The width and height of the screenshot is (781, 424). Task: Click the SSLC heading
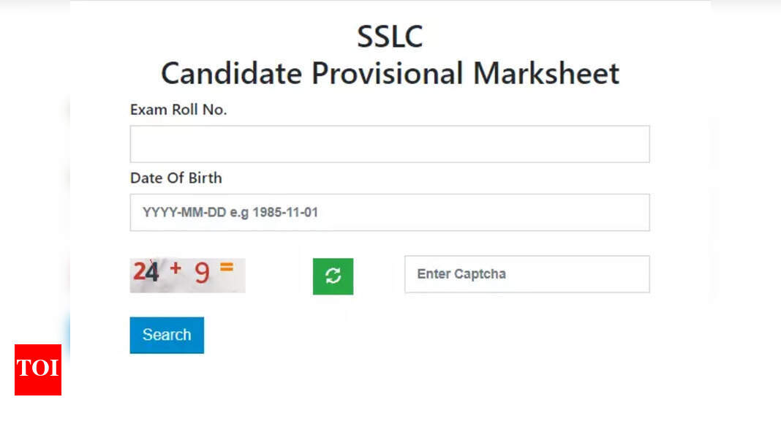pyautogui.click(x=390, y=37)
